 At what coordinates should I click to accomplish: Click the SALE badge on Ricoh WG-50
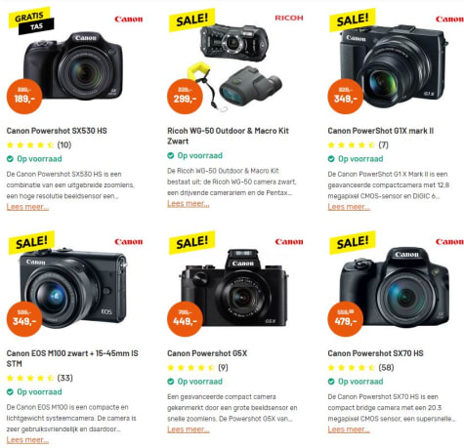click(x=191, y=20)
